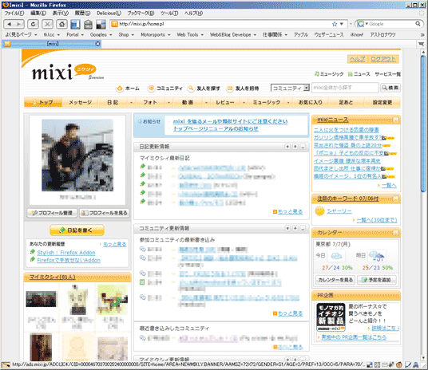Click the mixi logo
This screenshot has height=370, width=428.
[64, 72]
